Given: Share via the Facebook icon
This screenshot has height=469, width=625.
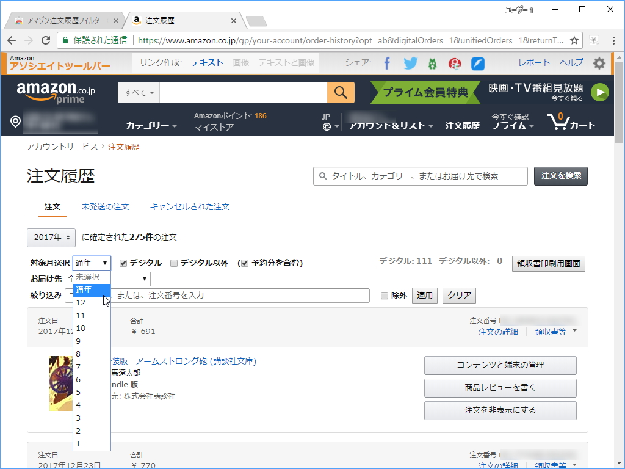Looking at the screenshot, I should 388,63.
